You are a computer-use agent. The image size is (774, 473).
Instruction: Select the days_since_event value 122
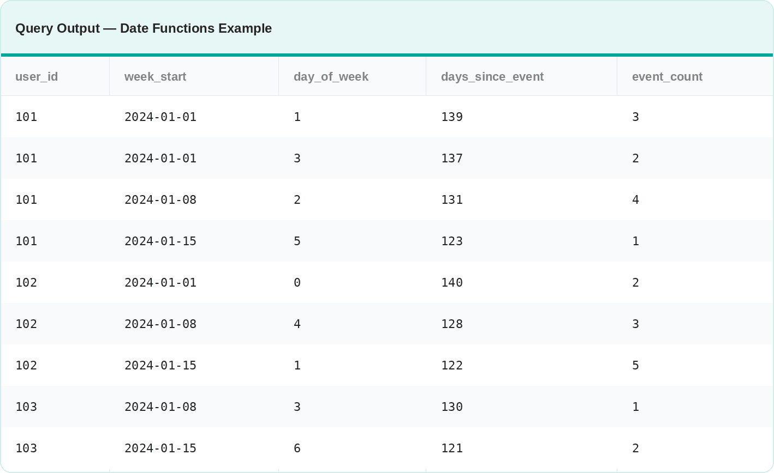(452, 365)
